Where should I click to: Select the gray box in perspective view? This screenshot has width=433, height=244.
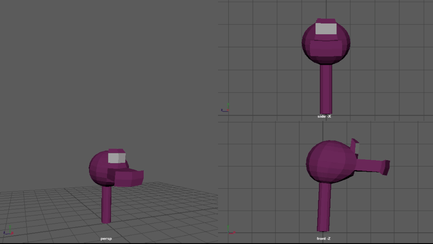[x=117, y=158]
